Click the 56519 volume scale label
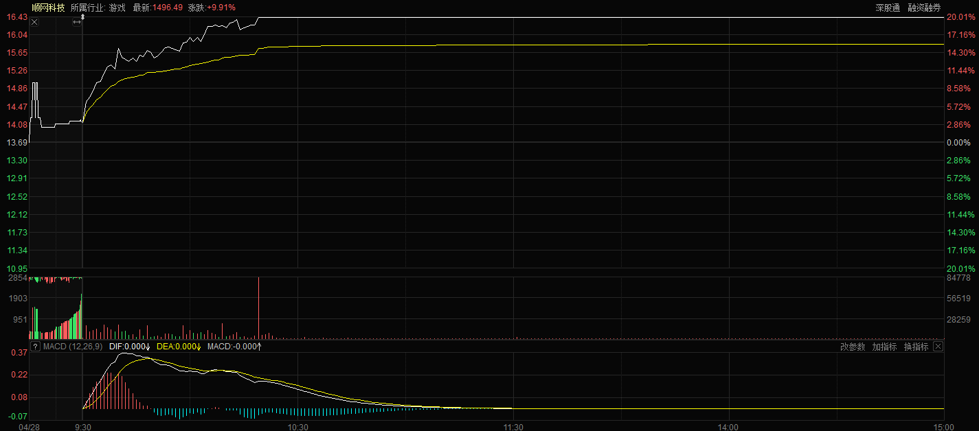This screenshot has width=979, height=431. (x=958, y=299)
